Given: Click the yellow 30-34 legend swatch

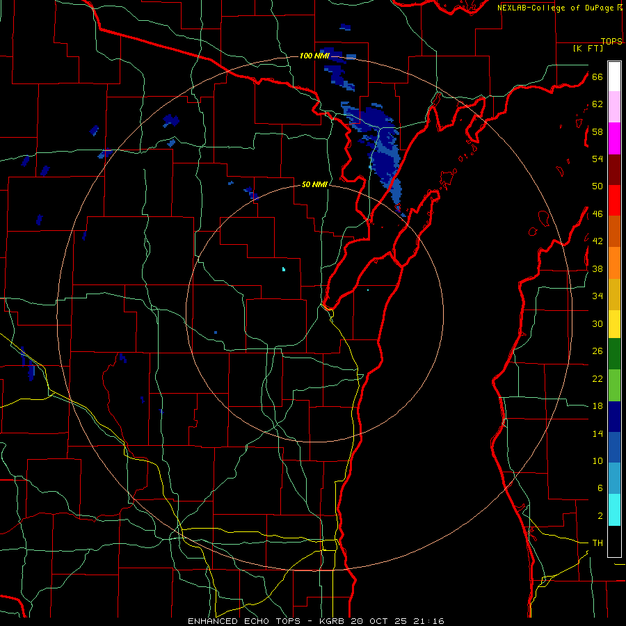Looking at the screenshot, I should point(614,324).
